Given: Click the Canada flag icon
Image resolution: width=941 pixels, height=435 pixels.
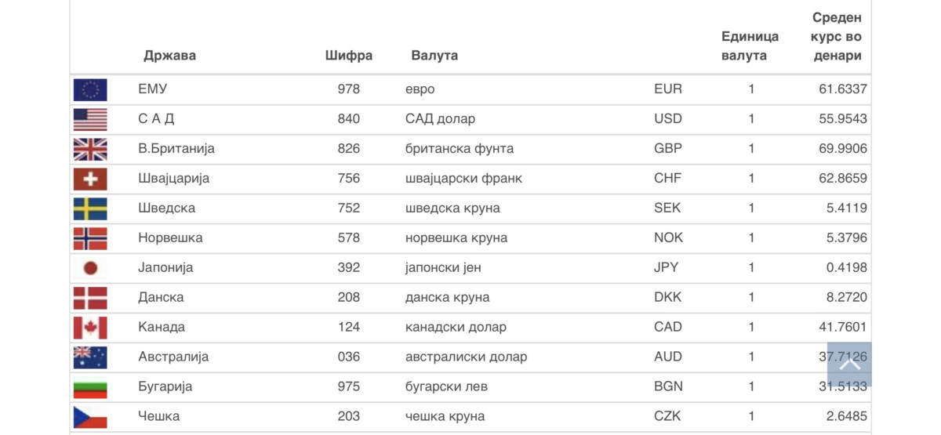Looking at the screenshot, I should (90, 328).
